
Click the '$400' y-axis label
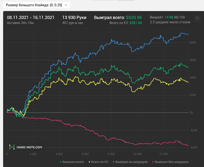193,78
